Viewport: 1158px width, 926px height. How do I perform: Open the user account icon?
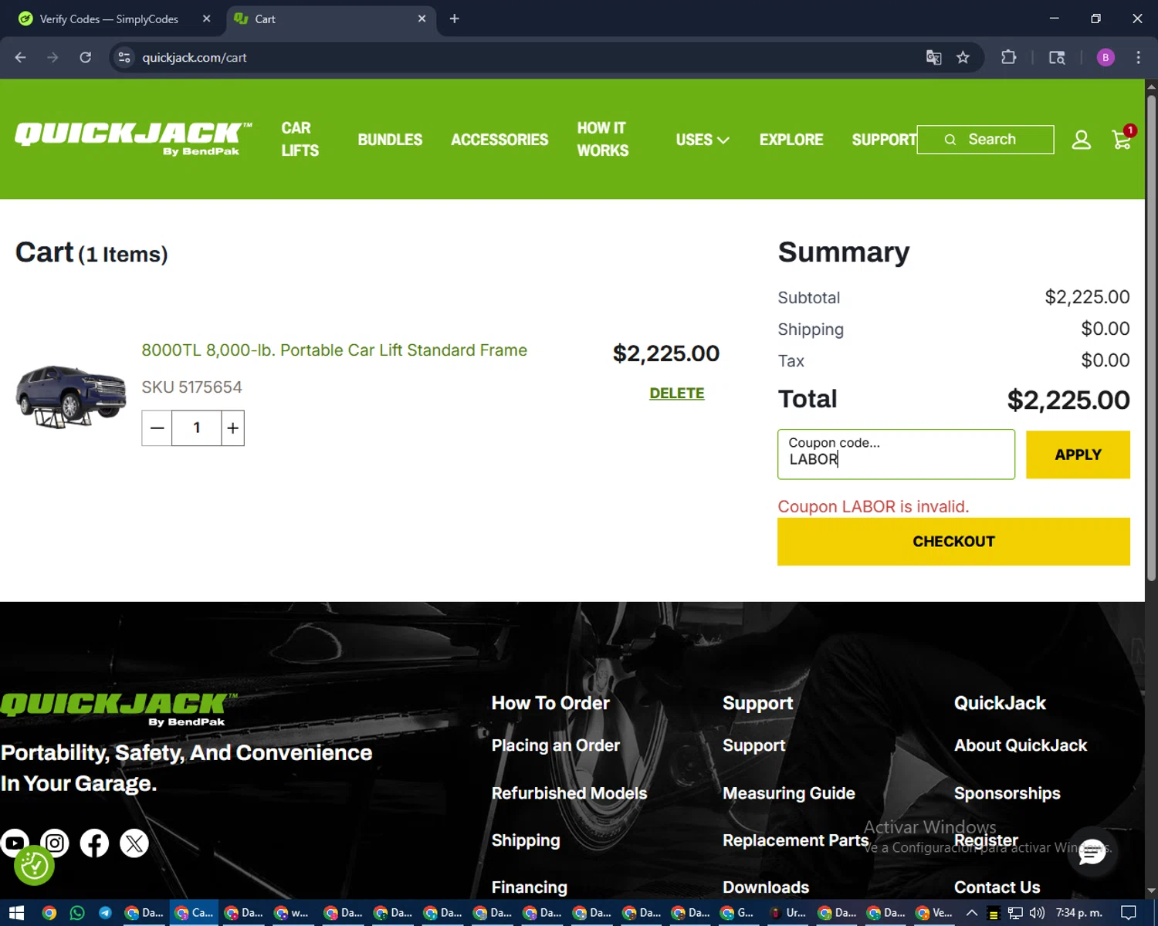[1081, 140]
